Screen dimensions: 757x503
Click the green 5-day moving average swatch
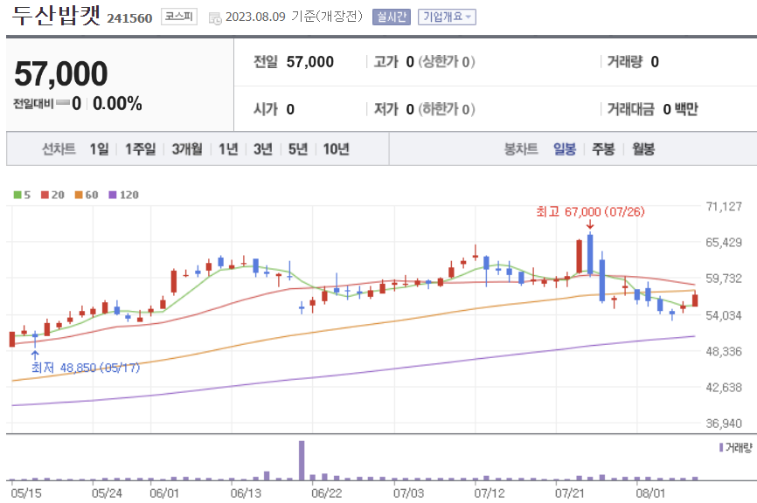click(17, 195)
